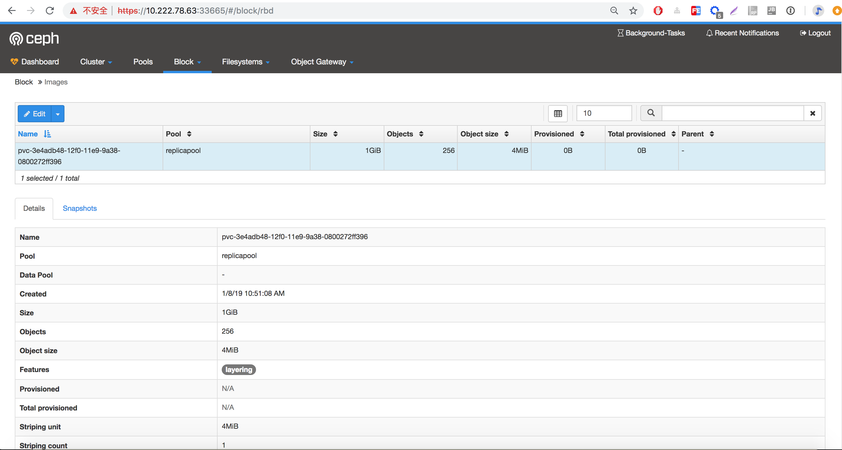Click the page size input showing 10
Screen dimensions: 842x450
(x=604, y=113)
